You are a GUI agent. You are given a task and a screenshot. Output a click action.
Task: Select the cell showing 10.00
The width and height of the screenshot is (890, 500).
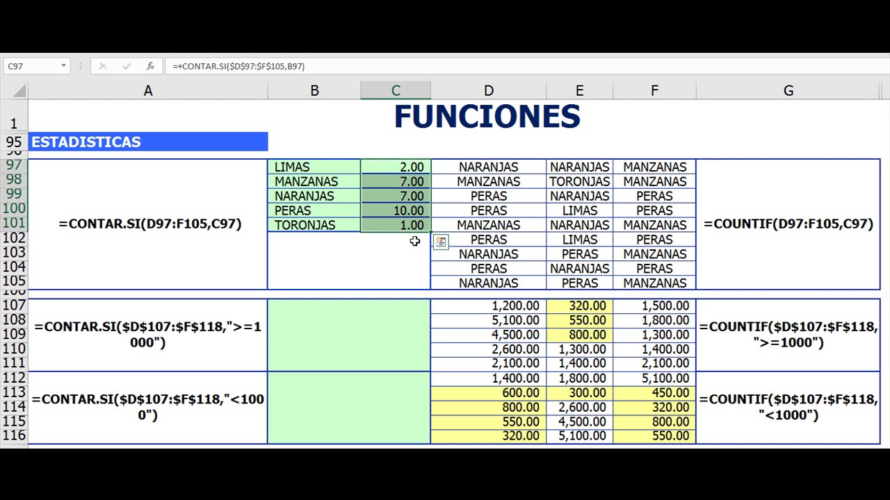click(396, 210)
